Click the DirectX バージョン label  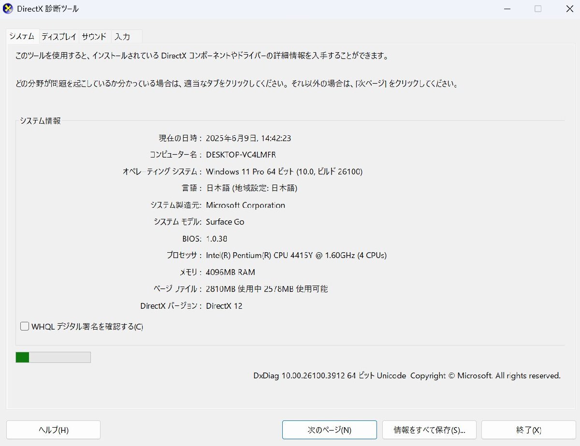coord(171,306)
